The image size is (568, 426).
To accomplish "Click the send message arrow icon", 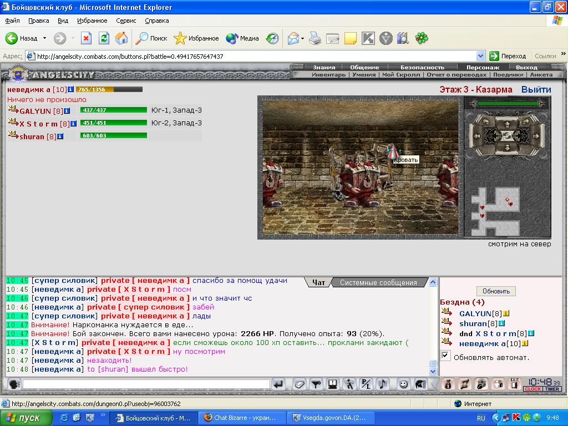I will coord(278,384).
